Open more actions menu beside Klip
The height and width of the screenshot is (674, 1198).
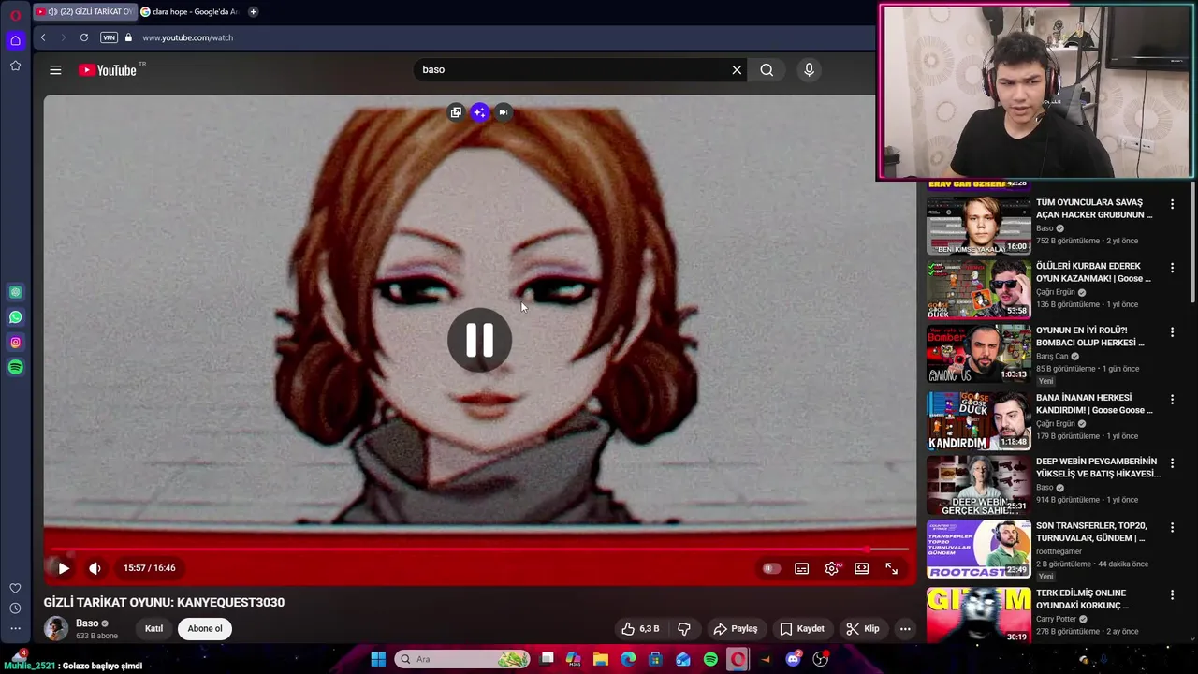click(x=905, y=629)
